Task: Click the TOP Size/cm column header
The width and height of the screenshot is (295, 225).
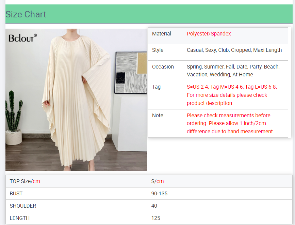Action: coord(25,181)
